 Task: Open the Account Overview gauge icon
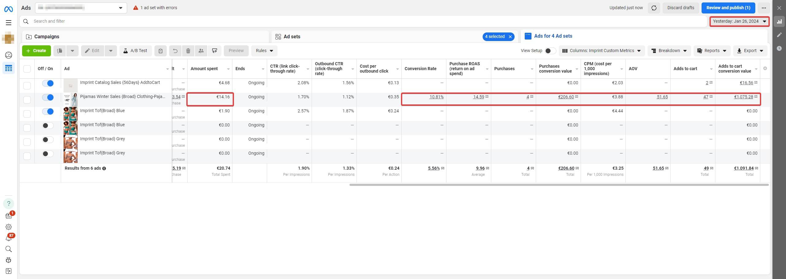[9, 55]
